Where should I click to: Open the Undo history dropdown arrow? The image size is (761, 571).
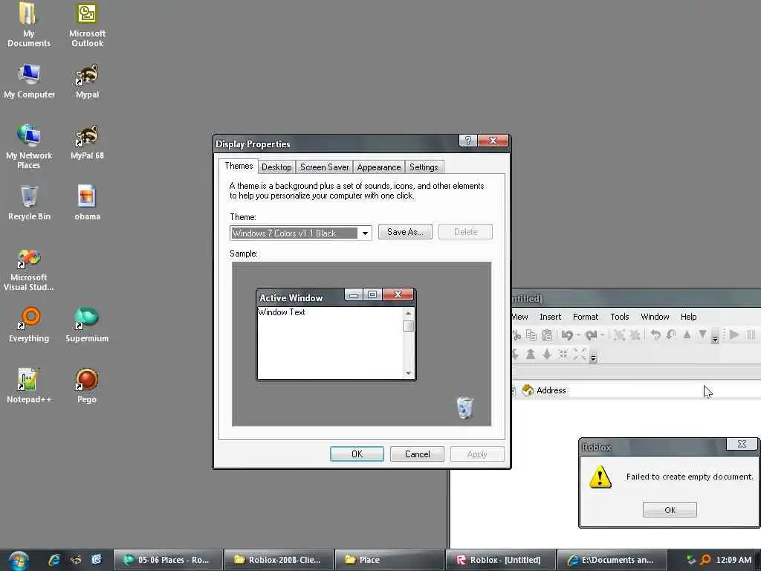point(578,335)
